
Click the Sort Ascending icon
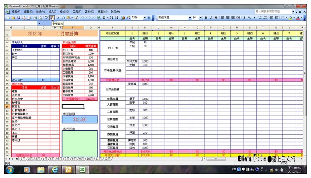(111, 18)
